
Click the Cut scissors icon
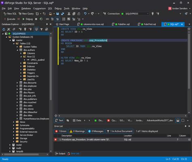69,14
